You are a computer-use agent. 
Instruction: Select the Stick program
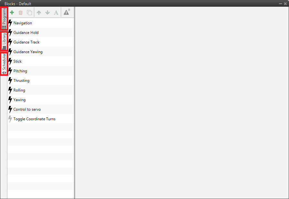[x=41, y=61]
